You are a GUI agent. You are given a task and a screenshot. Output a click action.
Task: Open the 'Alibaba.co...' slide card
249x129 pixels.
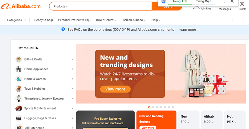212,120
